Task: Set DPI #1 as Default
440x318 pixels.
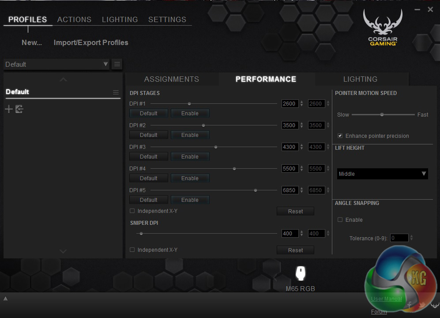Action: (x=149, y=114)
